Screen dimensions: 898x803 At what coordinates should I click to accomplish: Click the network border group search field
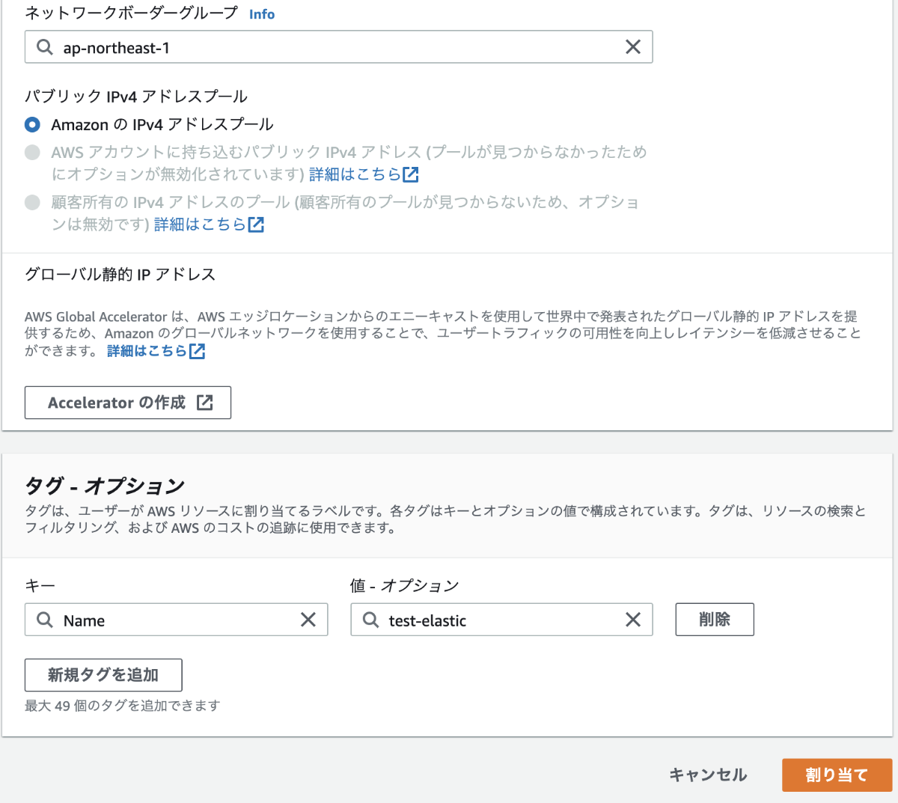click(x=338, y=47)
